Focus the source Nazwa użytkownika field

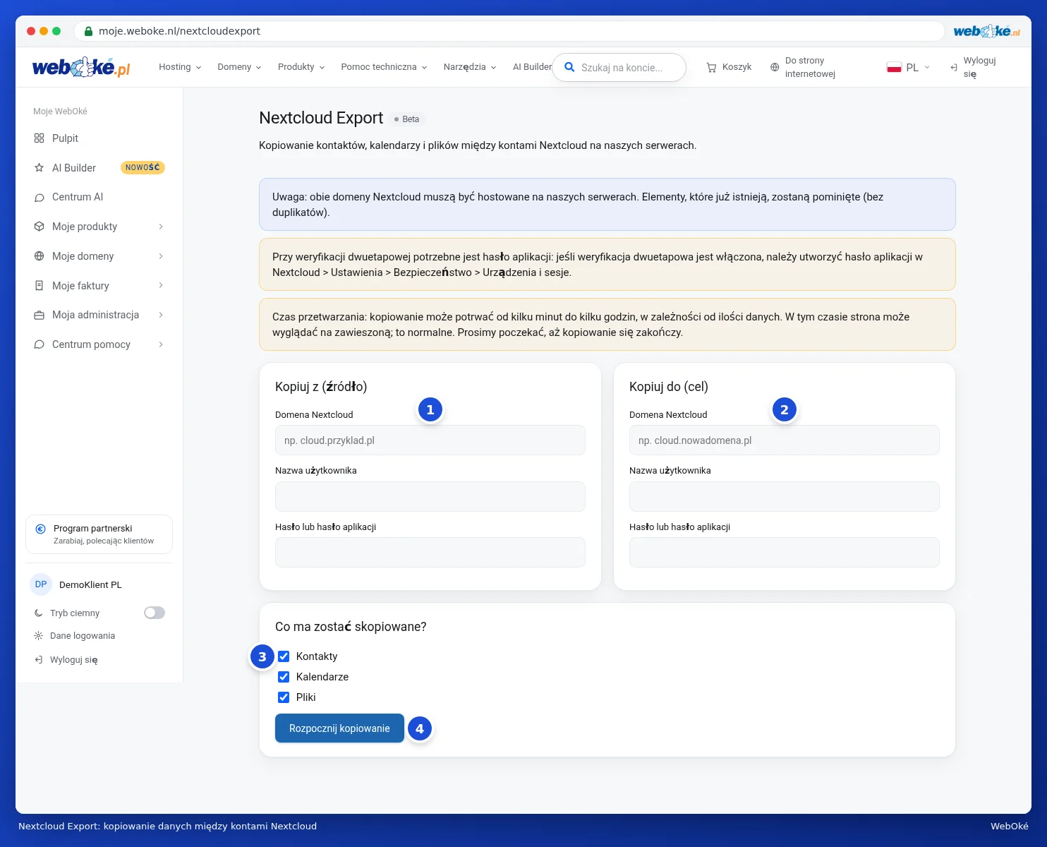pos(430,497)
